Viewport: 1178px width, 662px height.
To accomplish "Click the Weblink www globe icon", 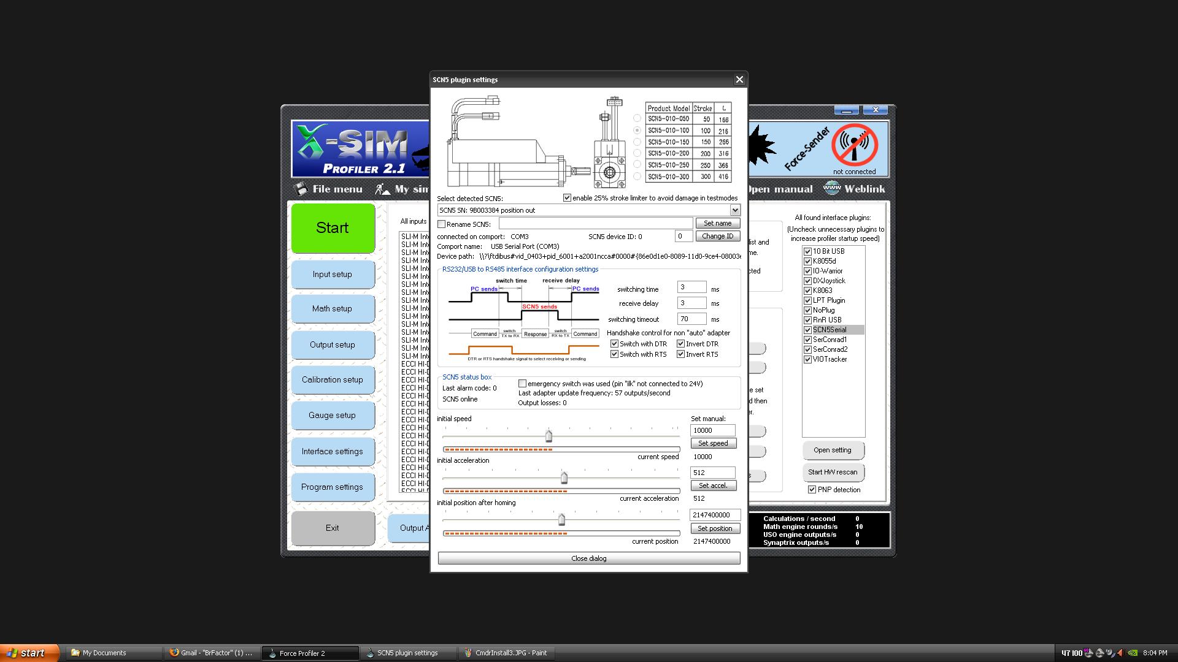I will coord(832,188).
